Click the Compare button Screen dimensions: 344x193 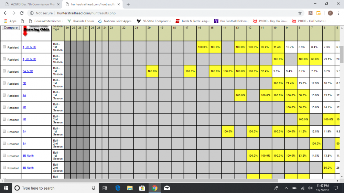[x=11, y=27]
